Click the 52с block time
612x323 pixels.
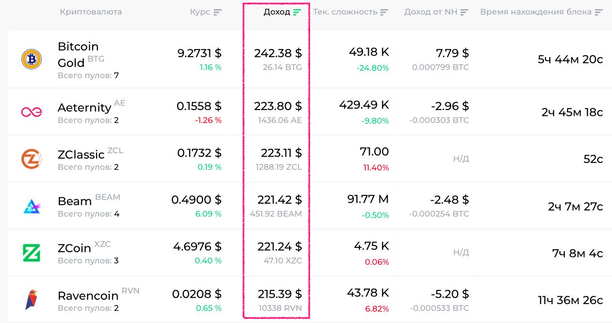(x=593, y=159)
